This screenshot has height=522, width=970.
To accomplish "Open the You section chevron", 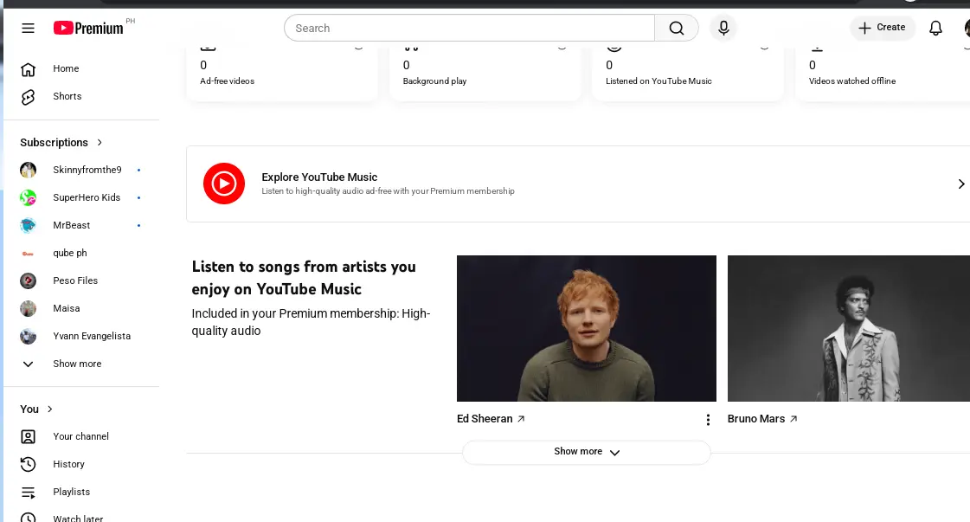I will point(50,409).
